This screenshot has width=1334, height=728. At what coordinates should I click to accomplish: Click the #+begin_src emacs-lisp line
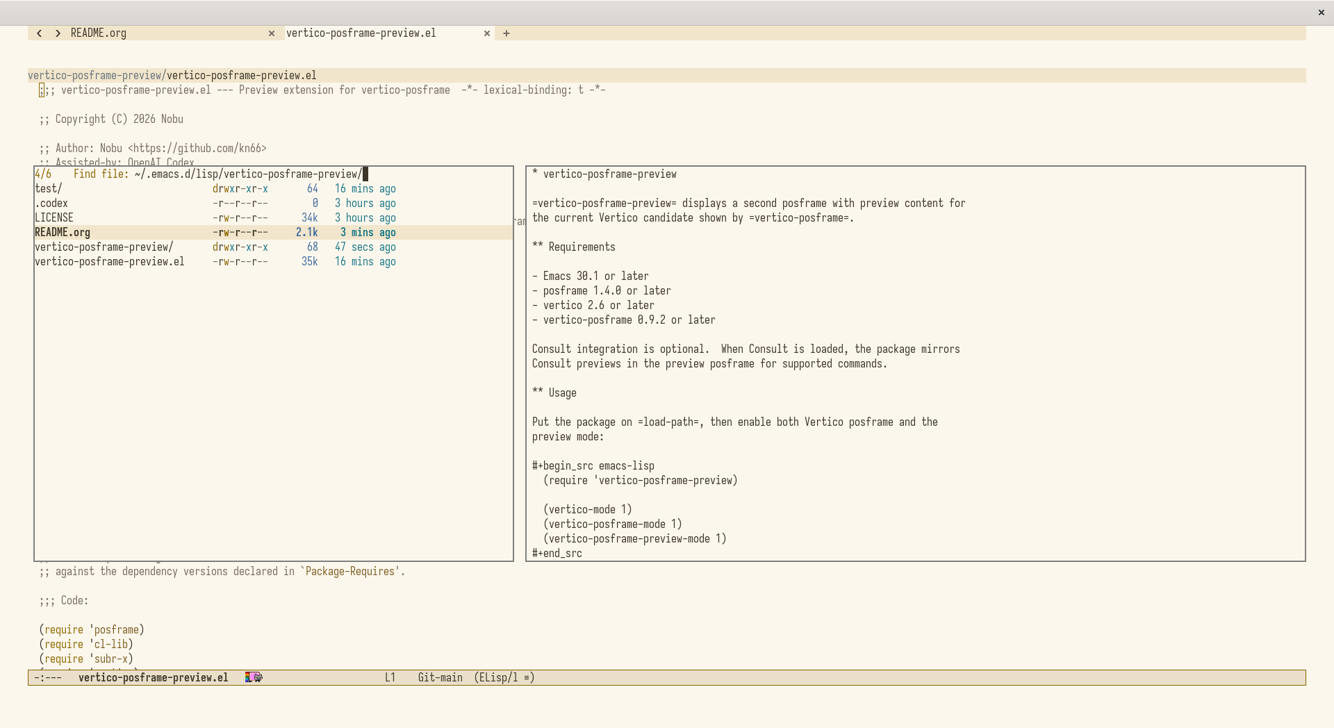pos(593,466)
